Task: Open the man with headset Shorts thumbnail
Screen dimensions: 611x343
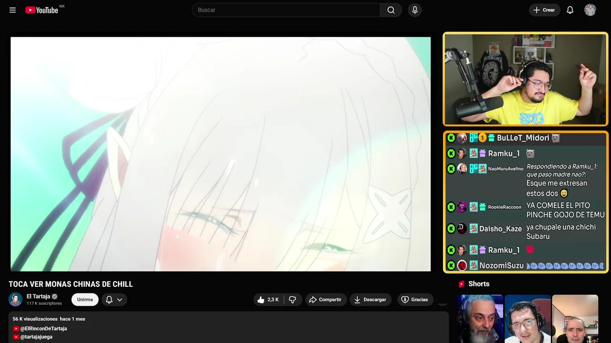Action: pyautogui.click(x=527, y=319)
